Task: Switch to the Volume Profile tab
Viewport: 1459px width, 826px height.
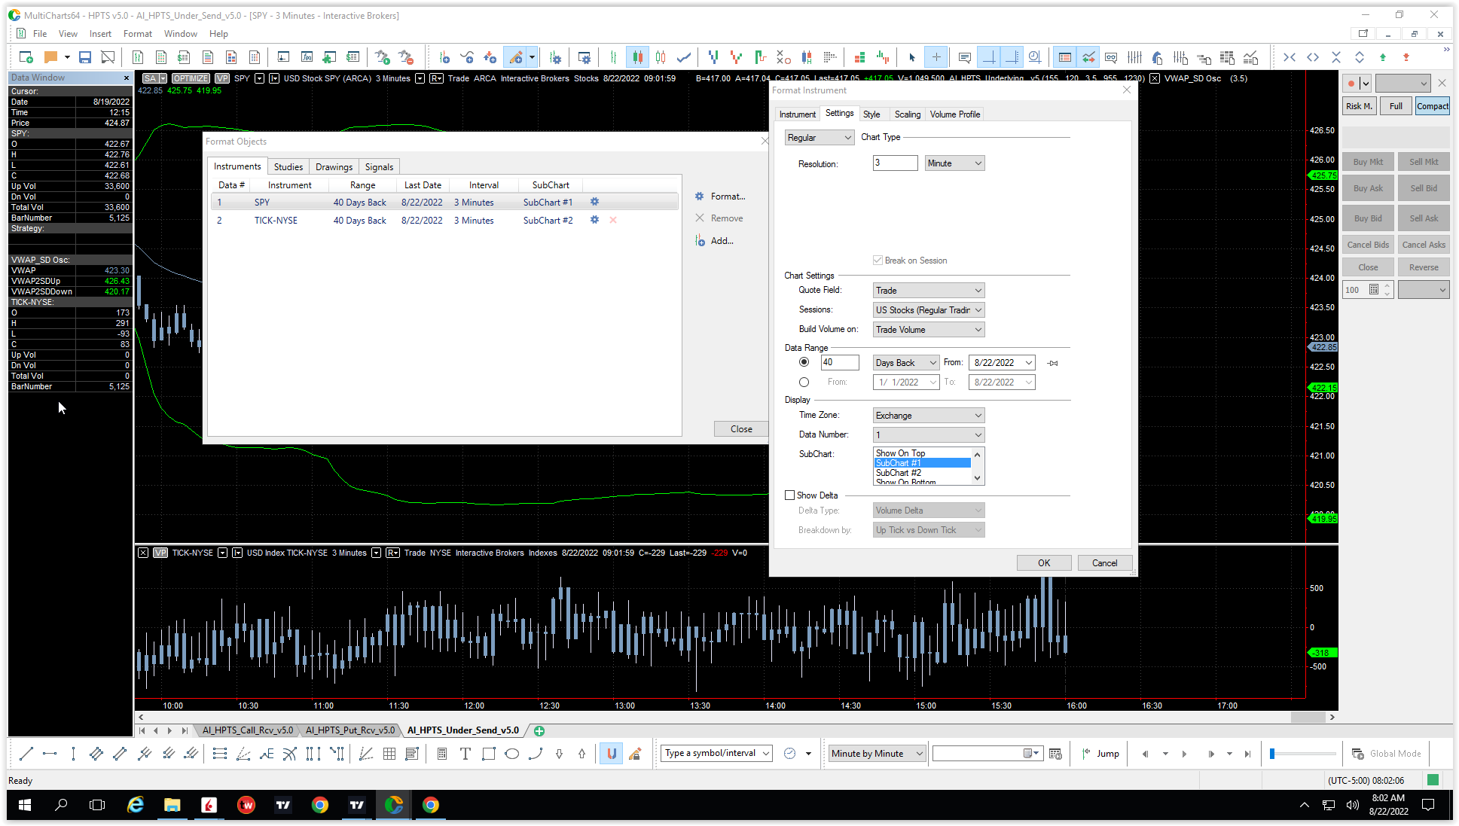Action: tap(955, 114)
